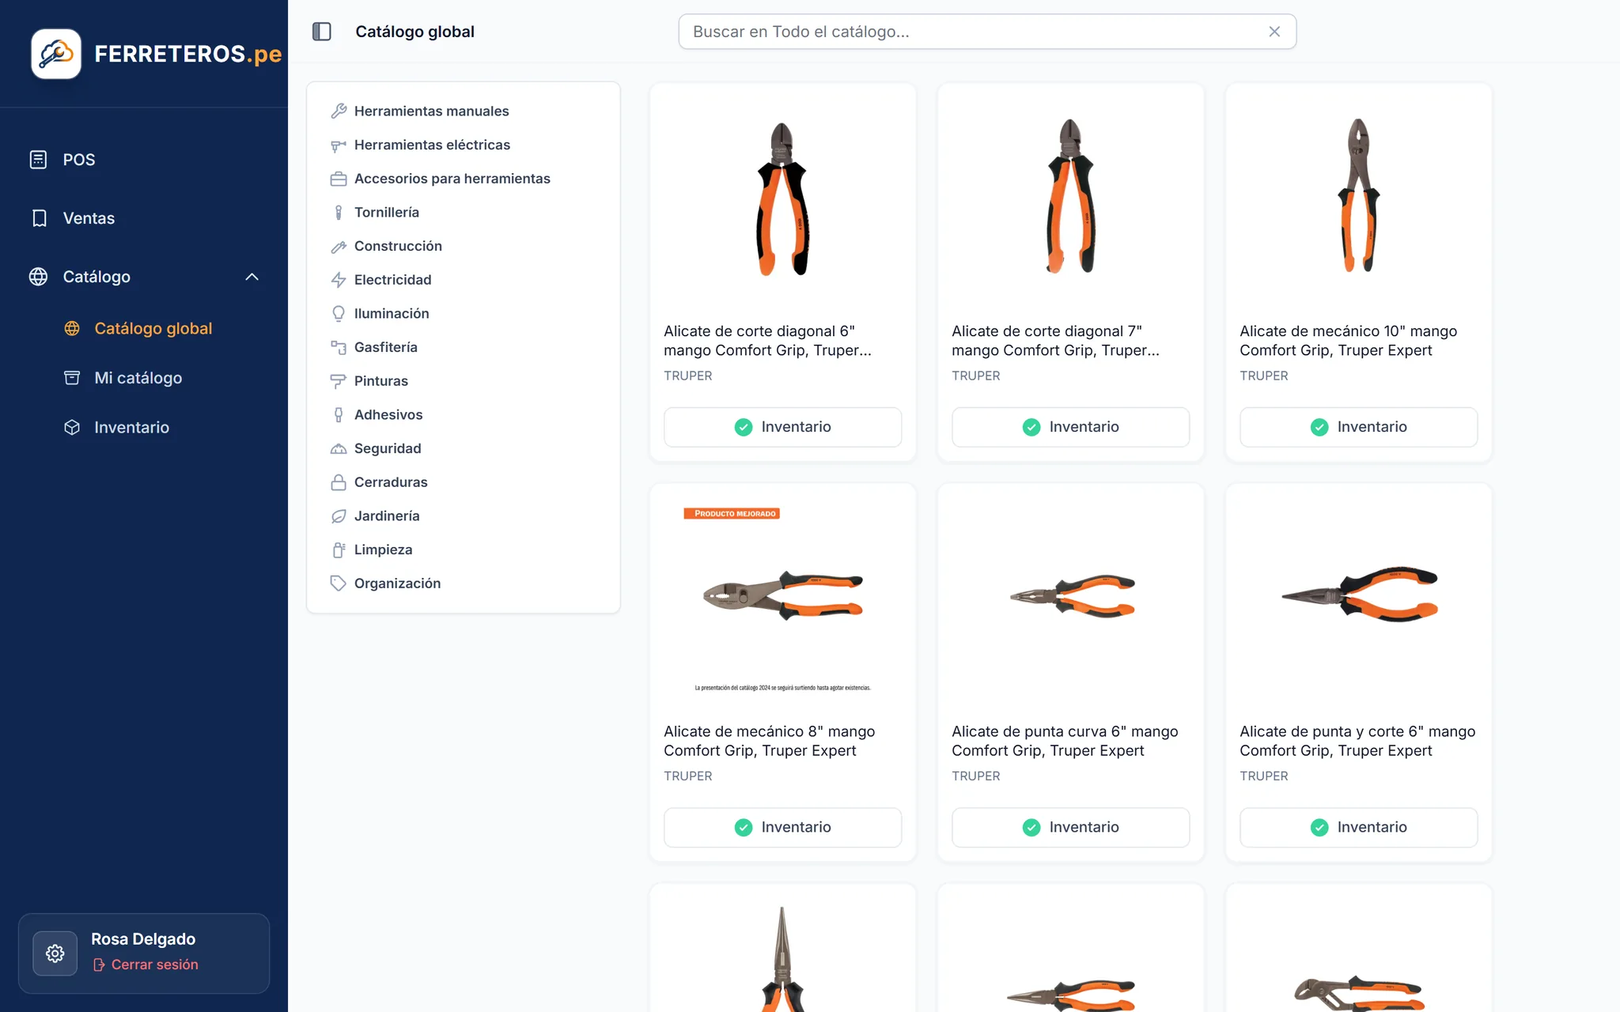Click the Inventario box icon in sidebar

pos(72,428)
